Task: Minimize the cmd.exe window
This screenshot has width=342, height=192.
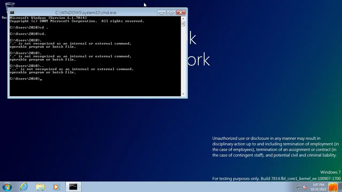Action: pos(161,13)
